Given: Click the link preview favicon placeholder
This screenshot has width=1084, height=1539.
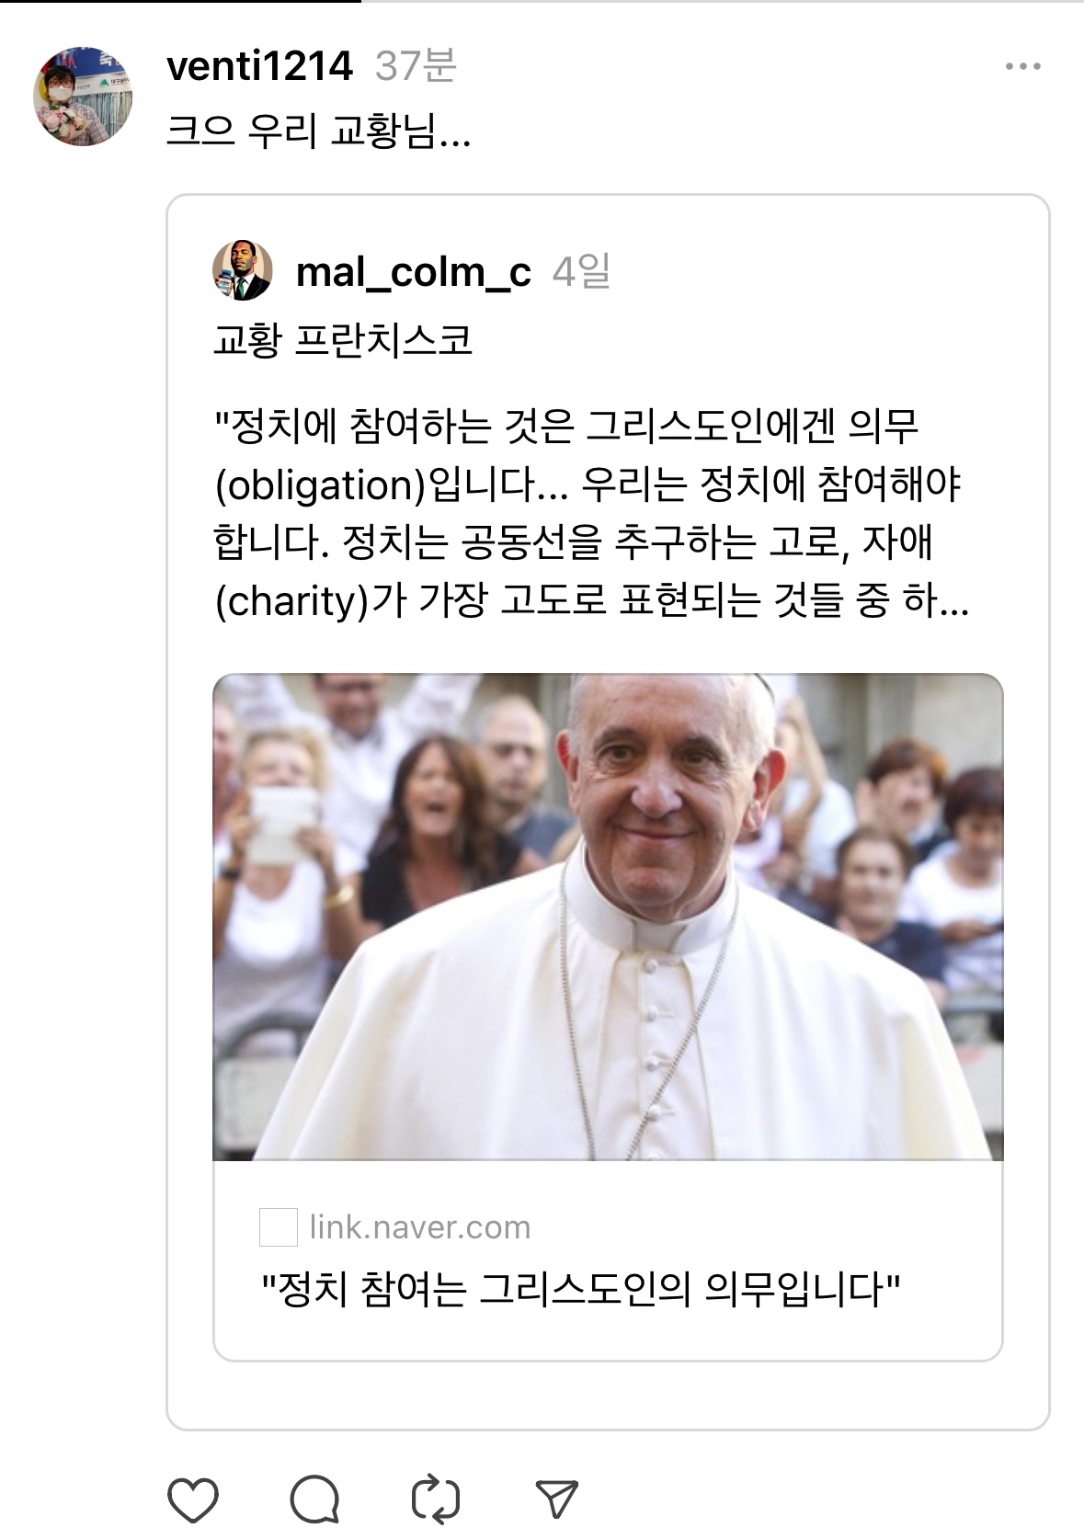Looking at the screenshot, I should 278,1227.
